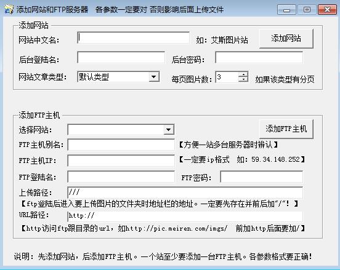Focus the FTP密码 input field

(x=262, y=177)
